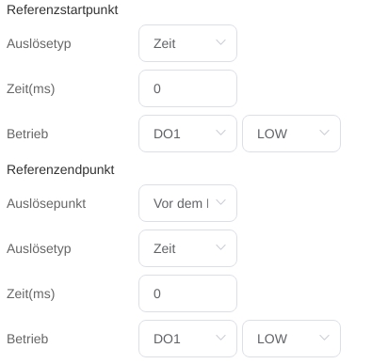Viewport: 372px width, 364px height.
Task: Open the Auslösepunkt dropdown showing 'Vor dem'
Action: (187, 203)
